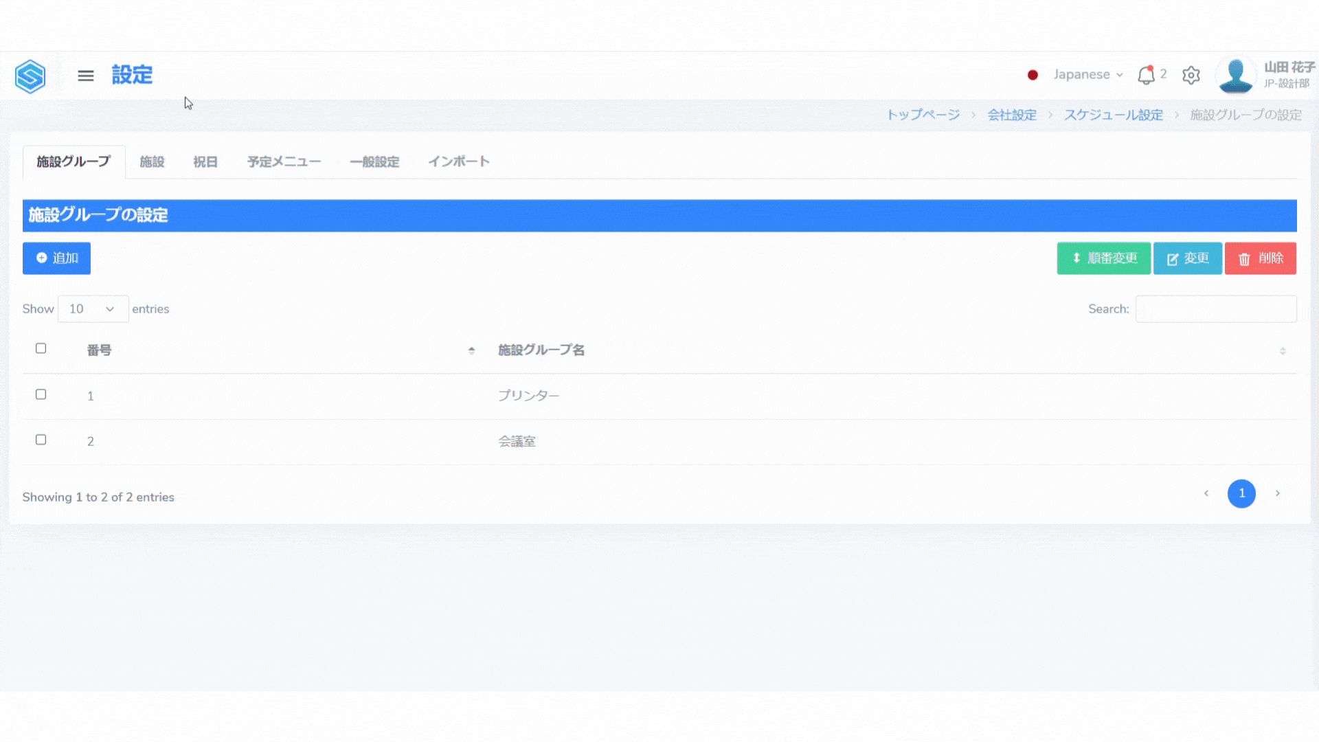Image resolution: width=1319 pixels, height=742 pixels.
Task: Switch to the 祝日 tab
Action: coord(205,162)
